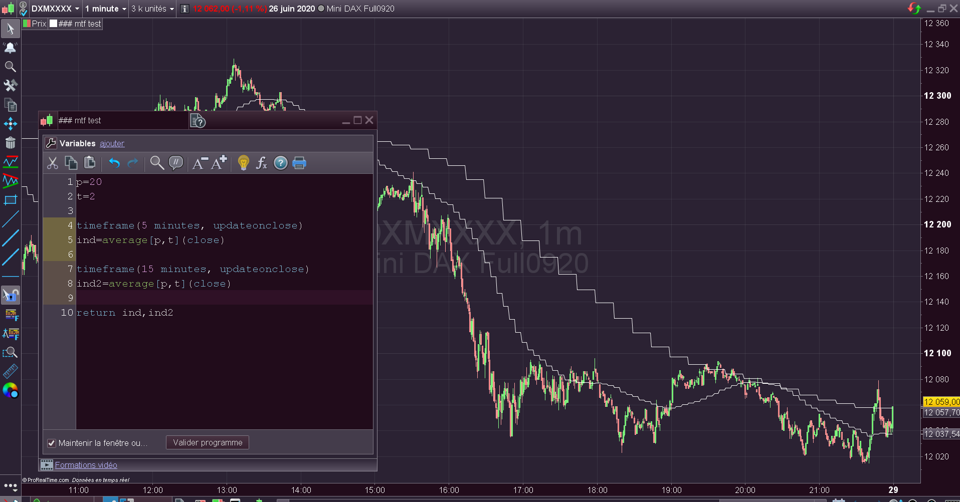Click the ### mtf test editor title
This screenshot has width=960, height=502.
point(80,121)
